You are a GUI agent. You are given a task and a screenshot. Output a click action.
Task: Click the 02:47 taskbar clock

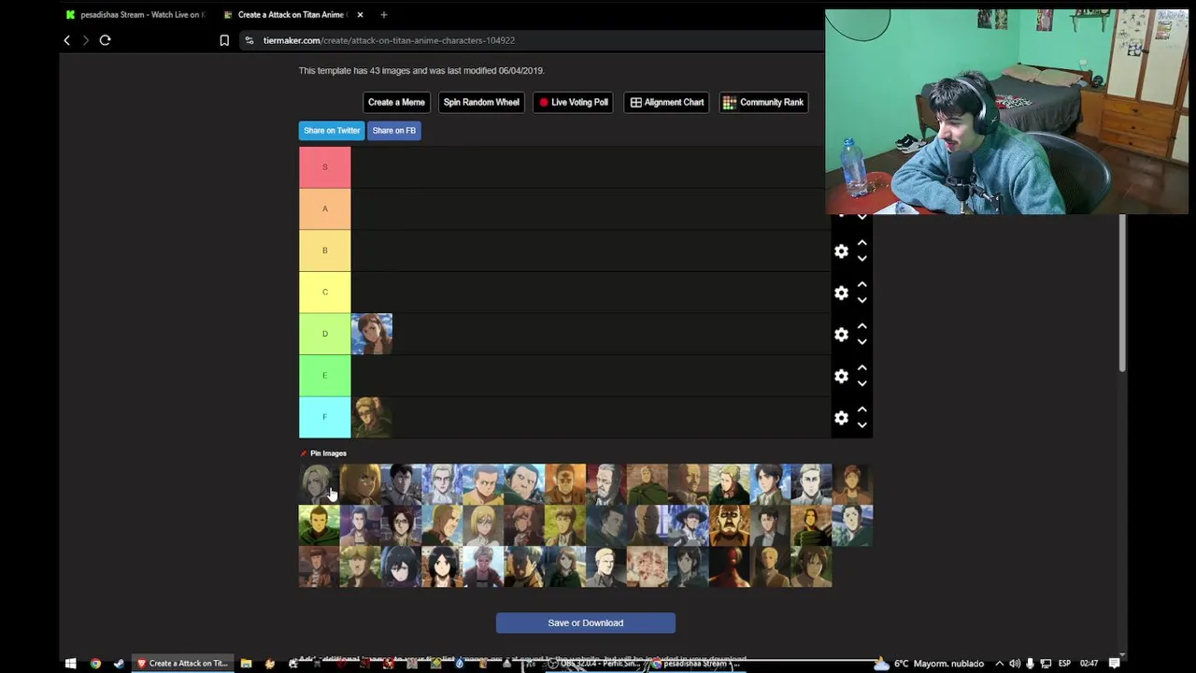tap(1089, 664)
